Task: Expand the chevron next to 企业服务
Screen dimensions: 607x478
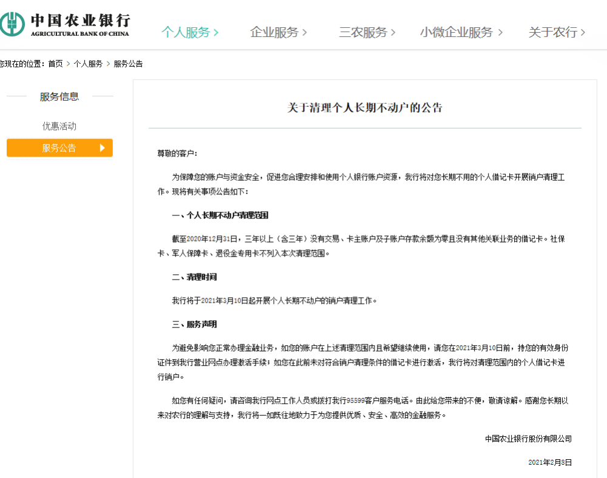Action: click(x=304, y=33)
